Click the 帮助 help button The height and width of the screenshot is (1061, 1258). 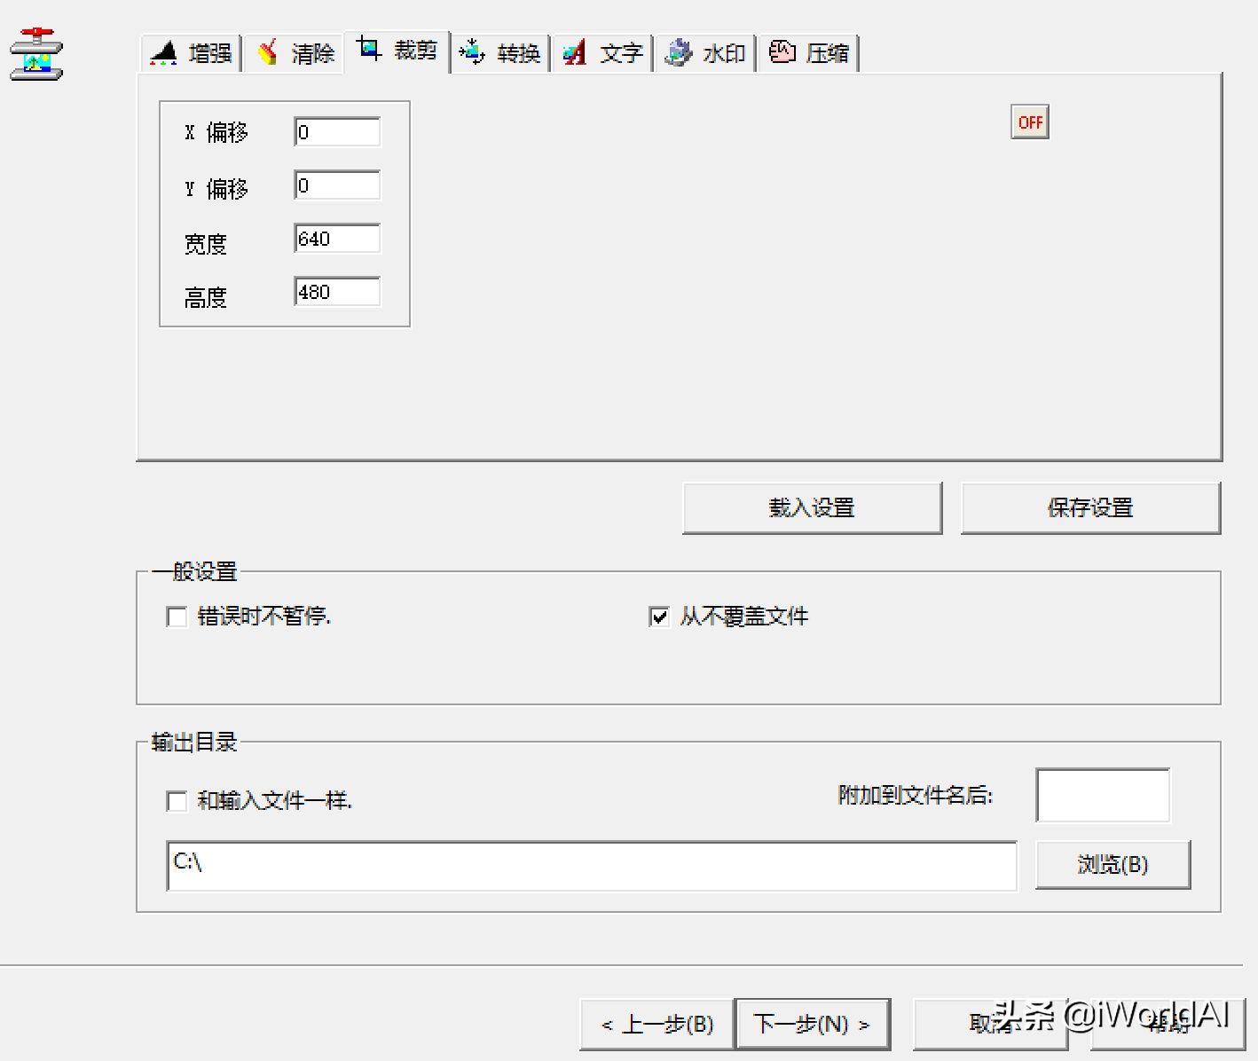pos(1168,1025)
